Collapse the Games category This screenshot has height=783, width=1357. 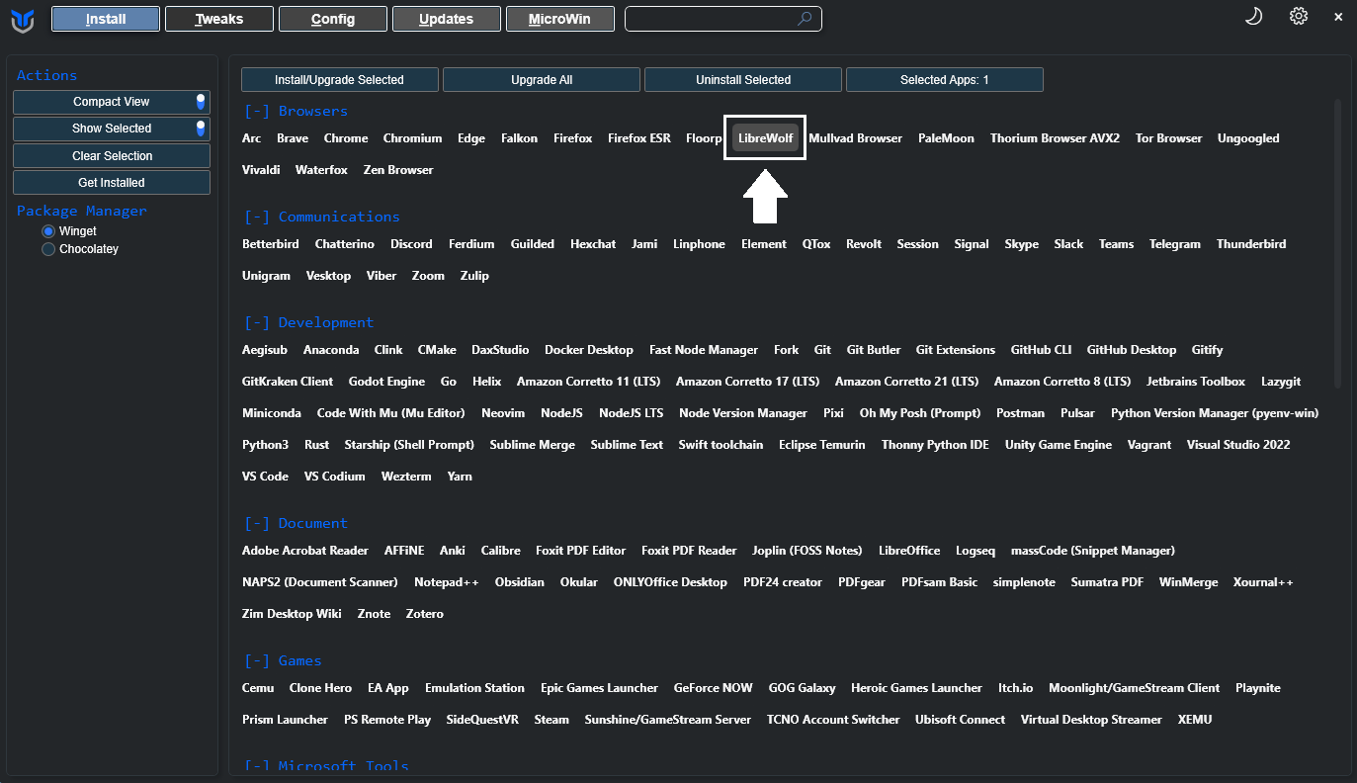(257, 661)
